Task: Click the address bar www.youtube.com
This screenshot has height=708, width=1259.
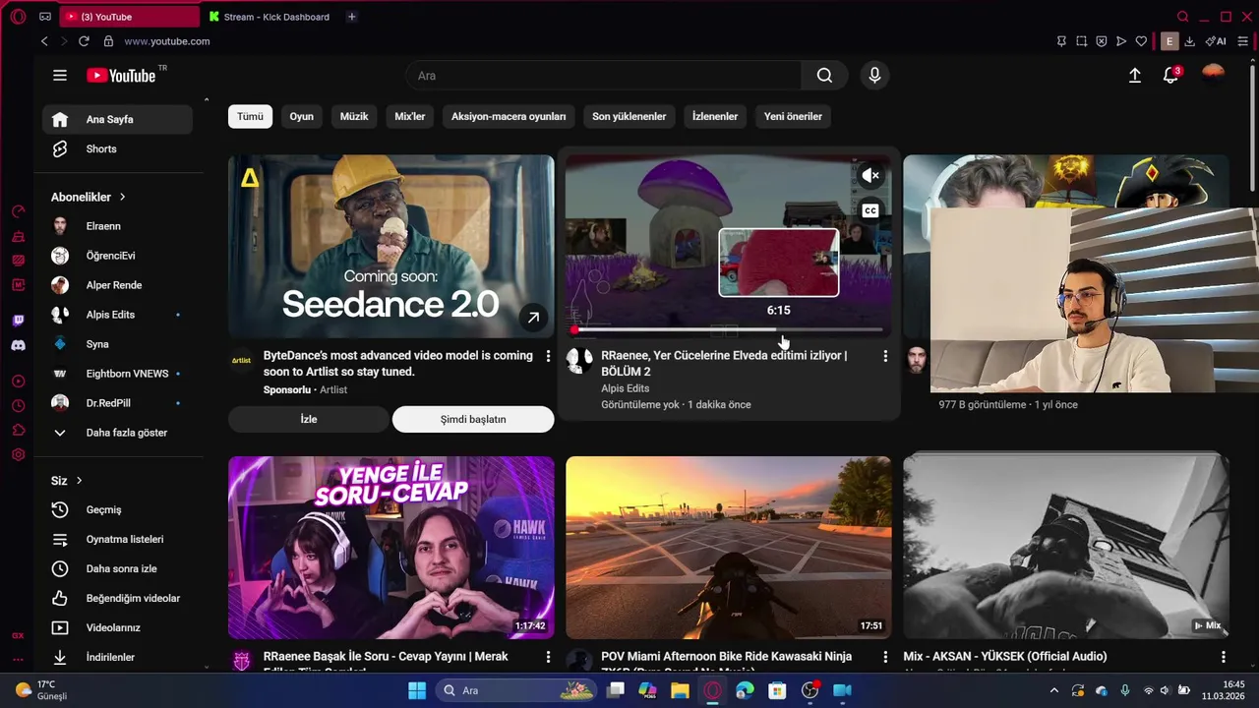Action: coord(167,41)
